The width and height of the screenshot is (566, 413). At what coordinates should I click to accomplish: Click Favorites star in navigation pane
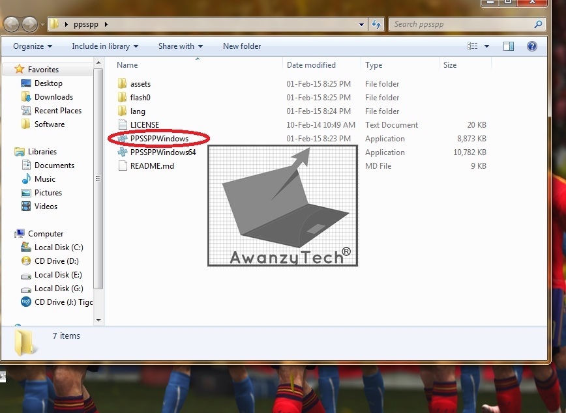19,69
